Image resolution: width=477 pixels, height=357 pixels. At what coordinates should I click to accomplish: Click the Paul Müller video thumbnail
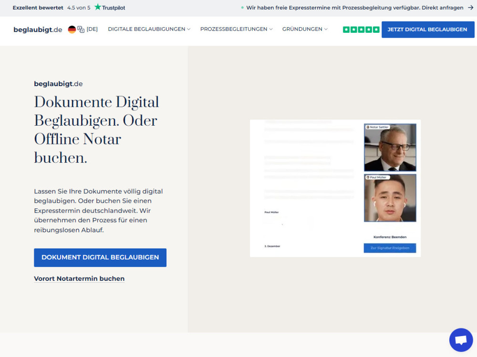(x=390, y=198)
